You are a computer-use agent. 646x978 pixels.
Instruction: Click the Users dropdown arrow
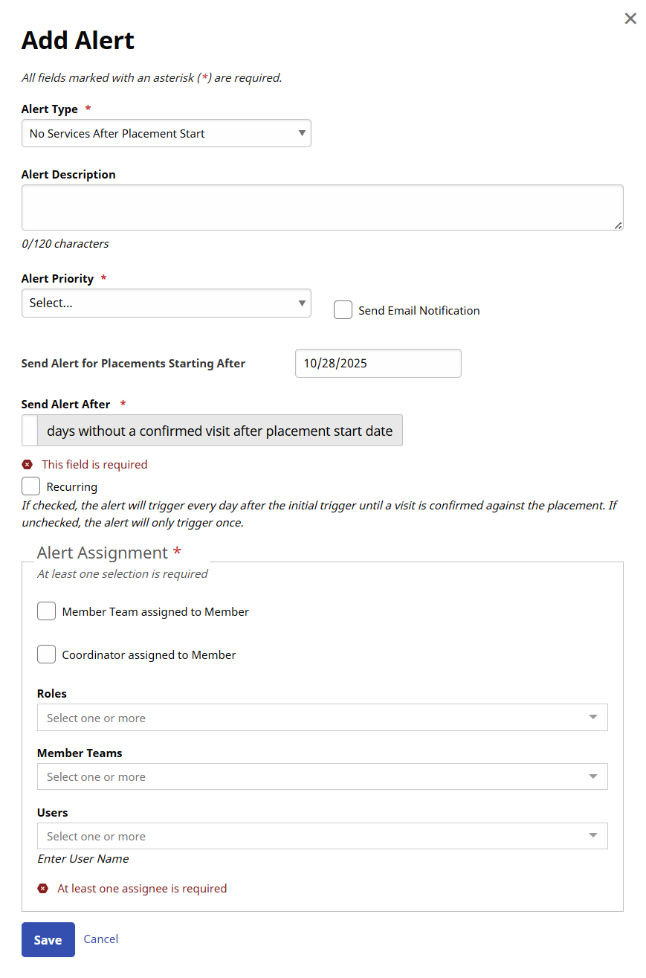(593, 836)
